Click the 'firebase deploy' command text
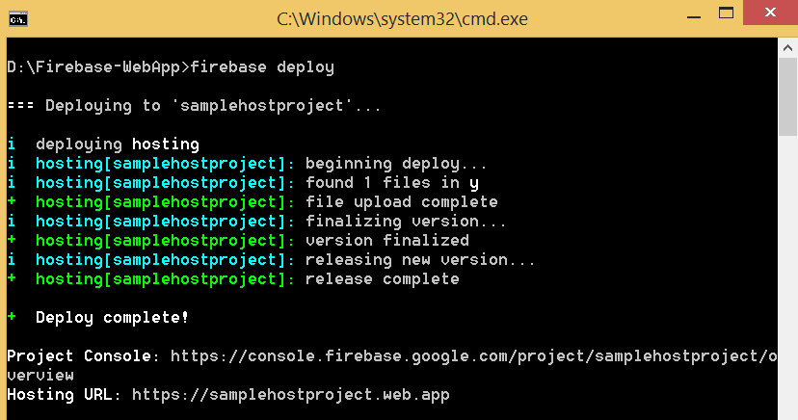The width and height of the screenshot is (798, 420). (x=262, y=67)
